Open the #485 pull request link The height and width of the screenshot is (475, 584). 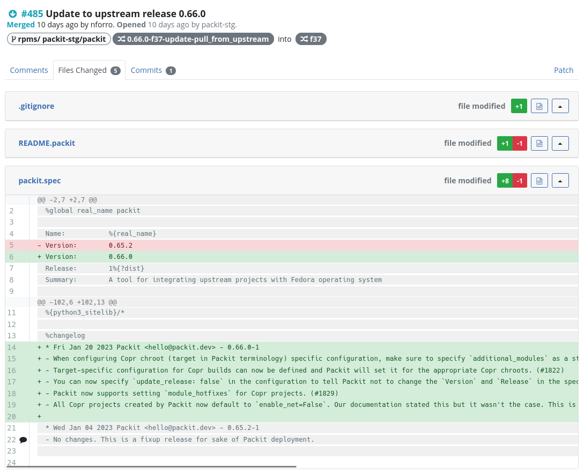click(x=32, y=14)
